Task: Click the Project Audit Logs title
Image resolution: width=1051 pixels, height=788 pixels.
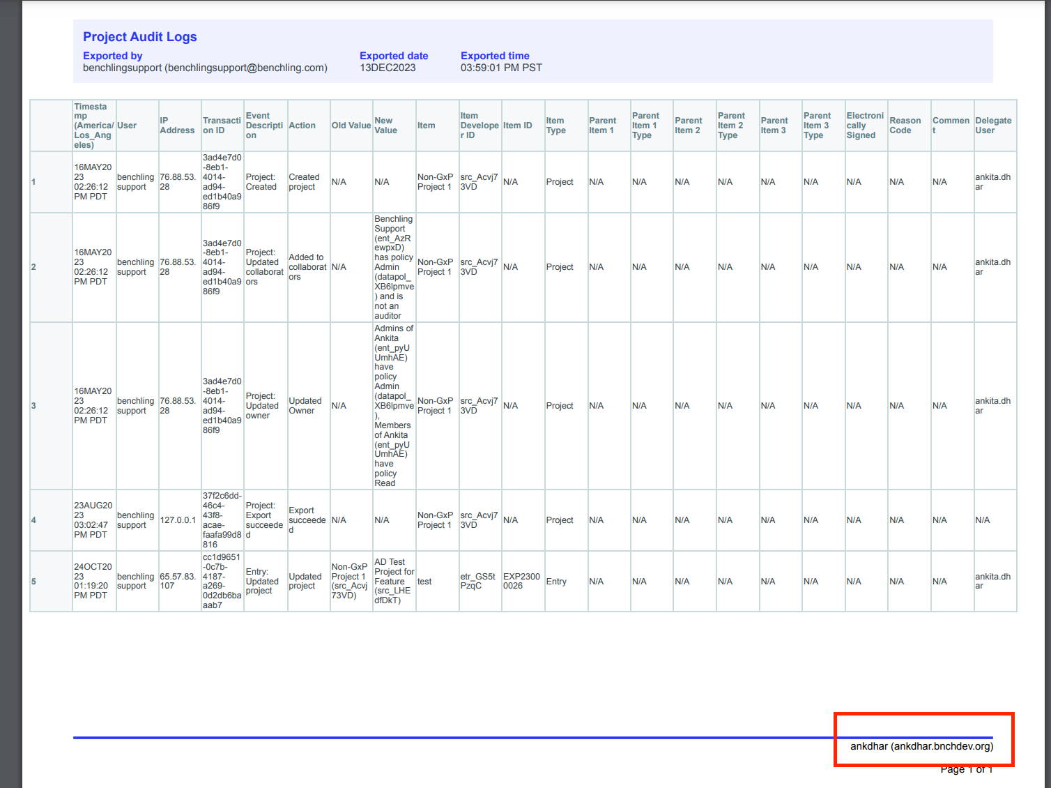Action: point(139,37)
